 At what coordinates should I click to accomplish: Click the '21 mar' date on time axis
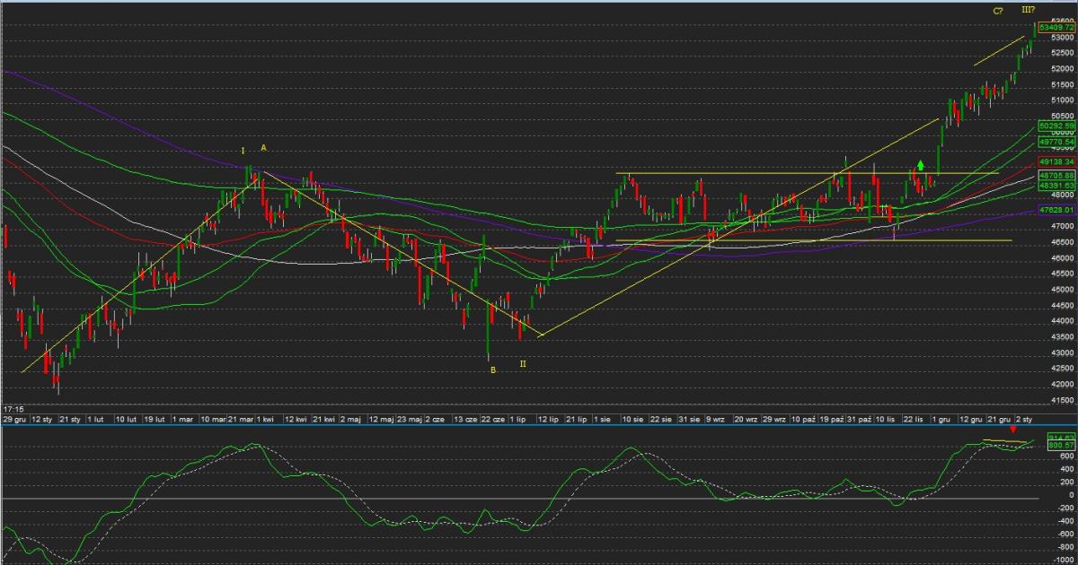240,419
